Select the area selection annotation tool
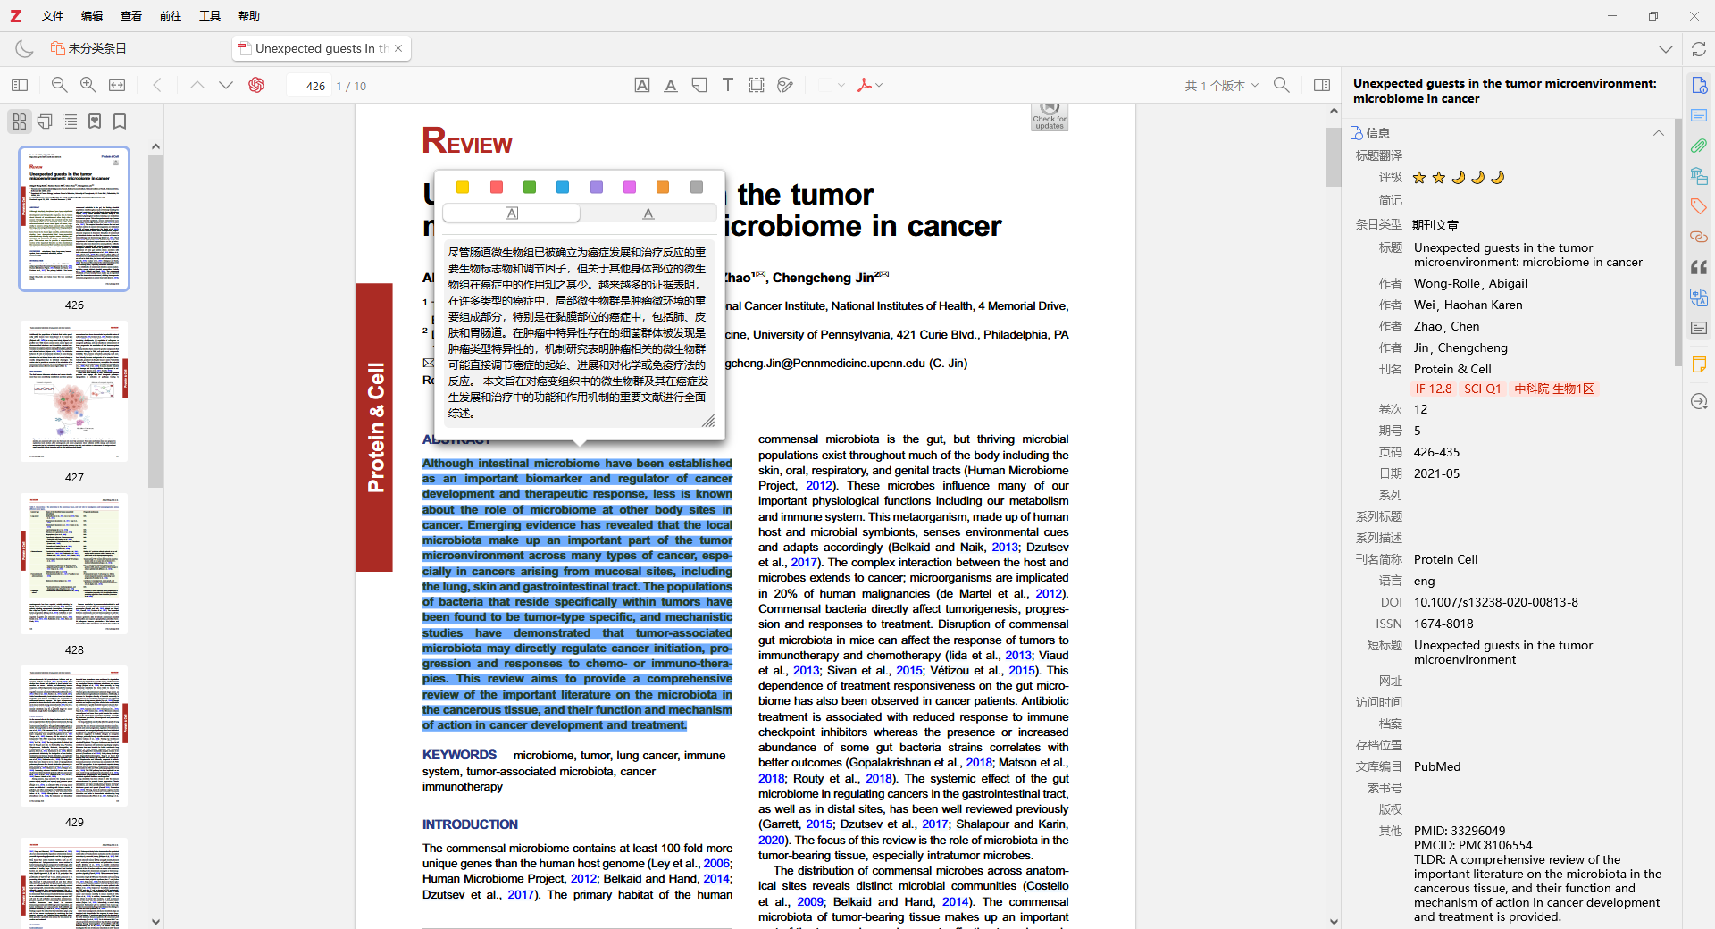This screenshot has width=1715, height=929. point(757,84)
